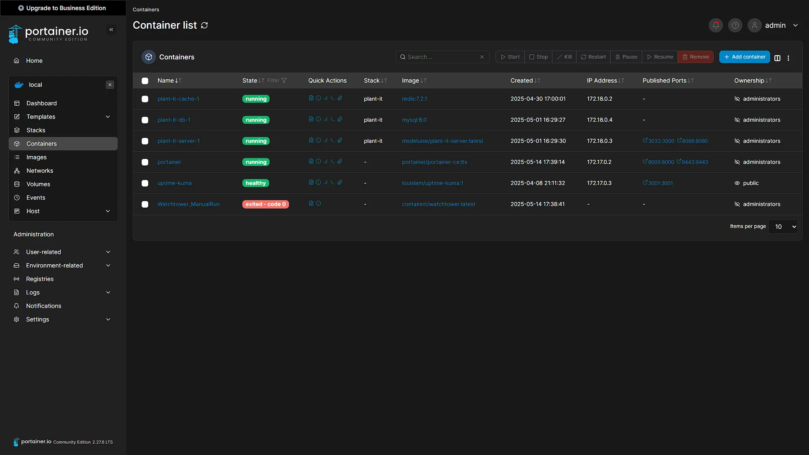This screenshot has width=809, height=455.
Task: Collapse the sidebar with double chevron
Action: (x=111, y=29)
